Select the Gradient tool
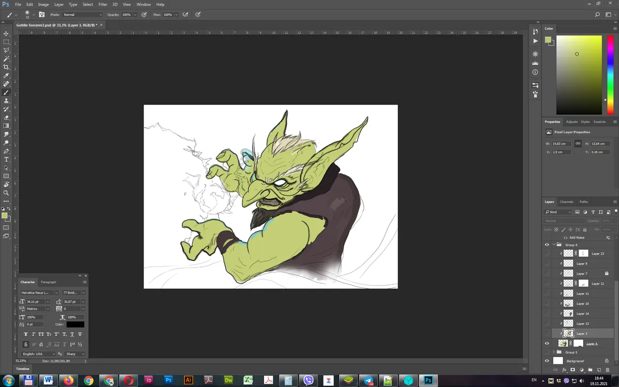 tap(6, 126)
